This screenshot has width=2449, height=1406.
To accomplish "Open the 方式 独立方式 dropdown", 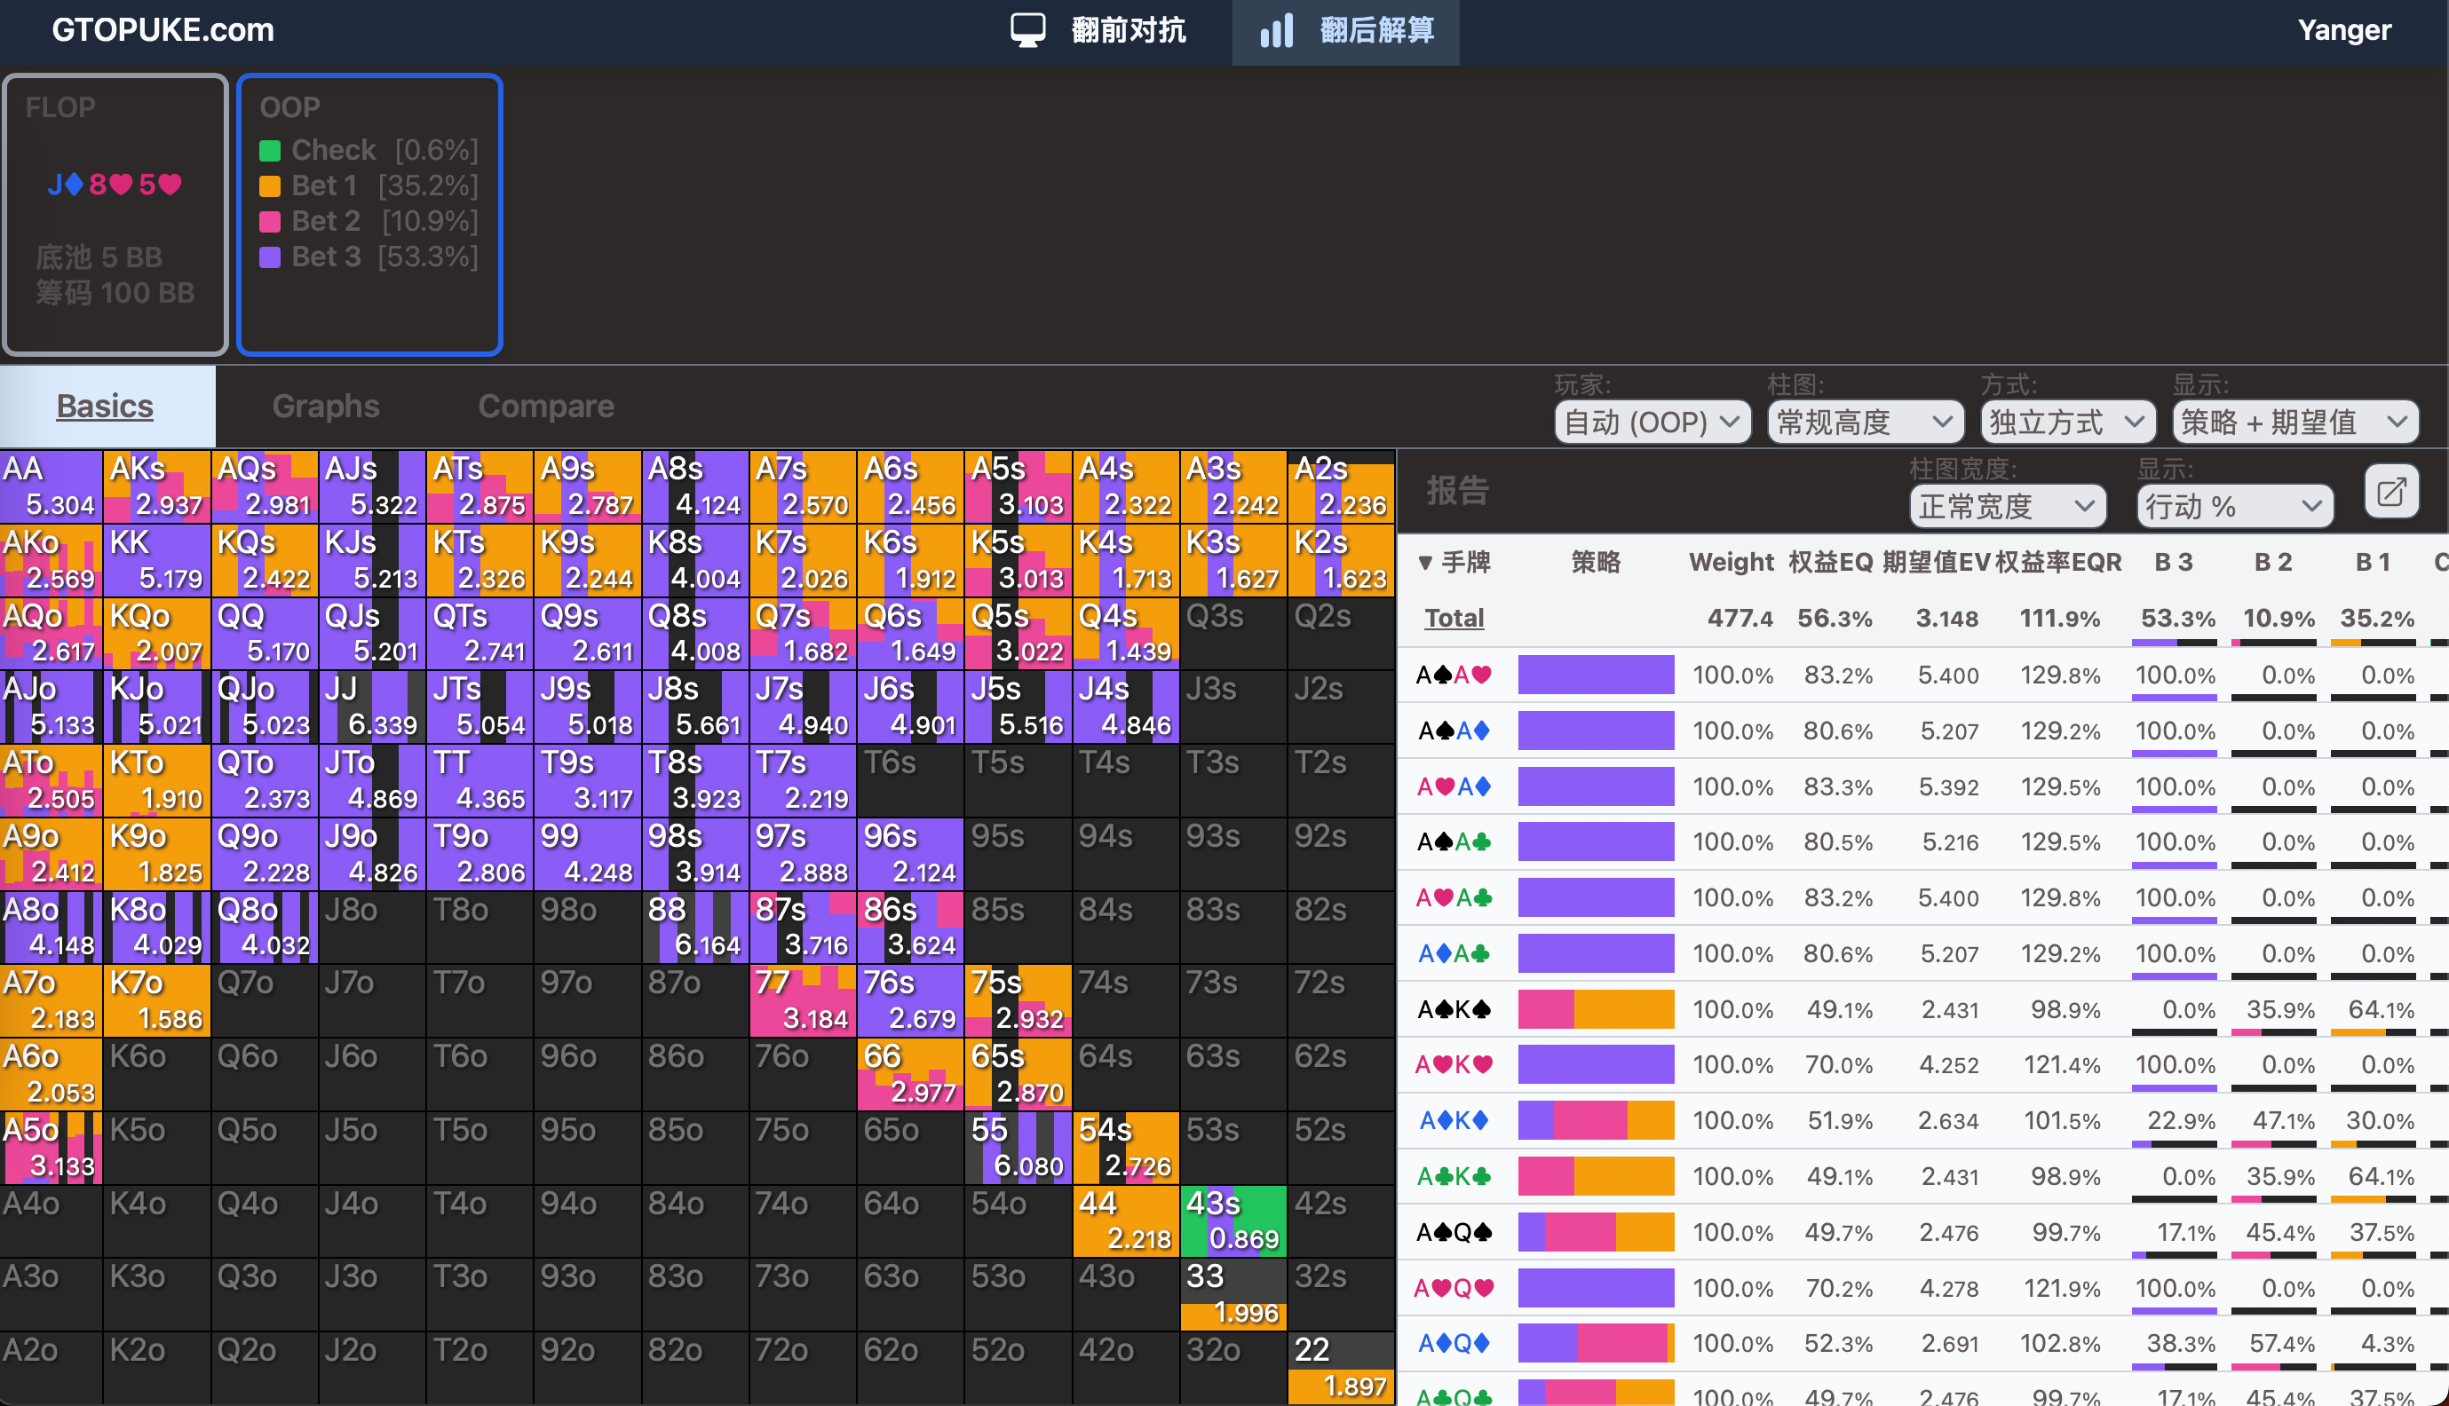I will tap(2067, 422).
